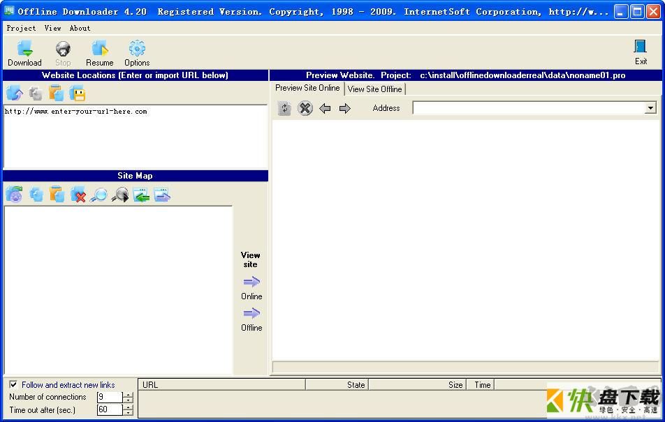665x422 pixels.
Task: Click the red X delete icon in Site Map toolbar
Action: [x=78, y=195]
